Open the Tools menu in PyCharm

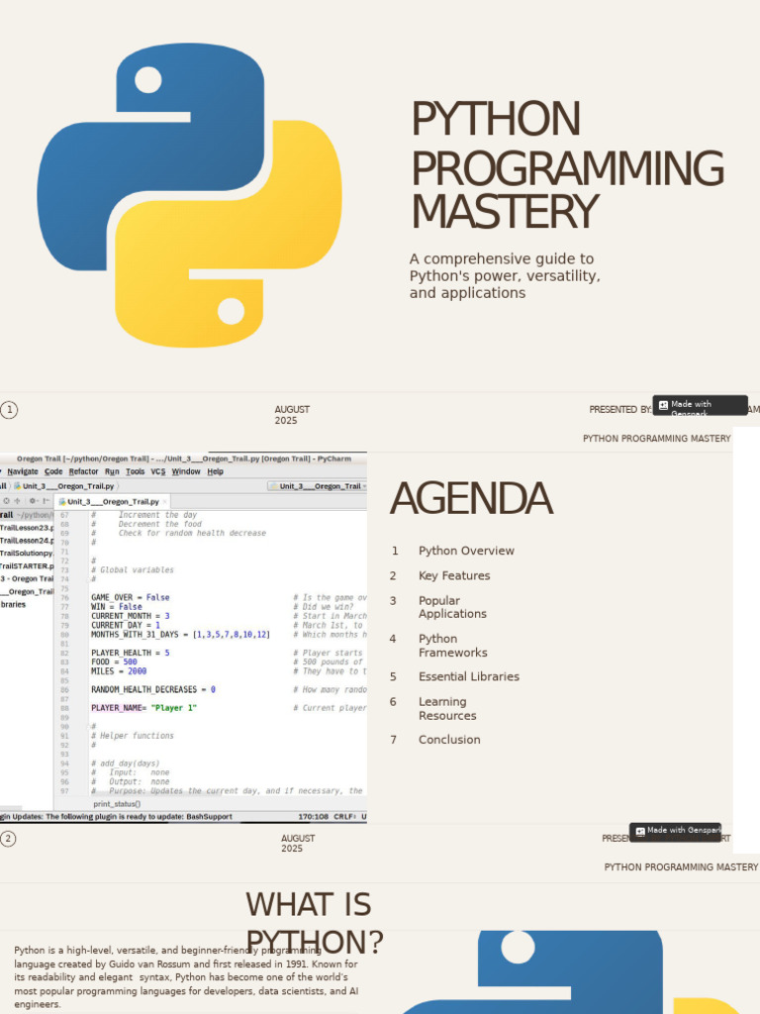135,471
